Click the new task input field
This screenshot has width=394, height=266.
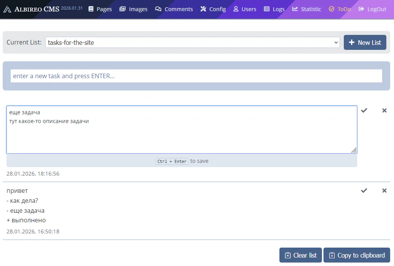(x=196, y=76)
